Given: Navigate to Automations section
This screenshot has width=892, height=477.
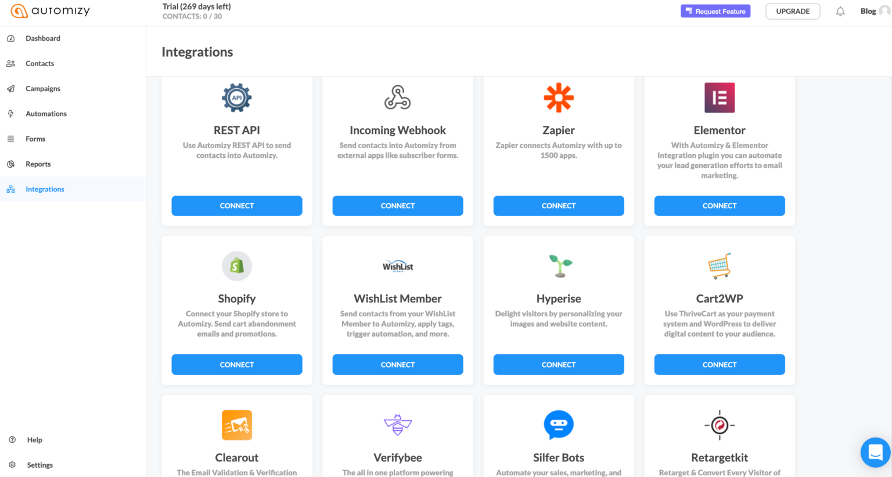Looking at the screenshot, I should pos(46,114).
